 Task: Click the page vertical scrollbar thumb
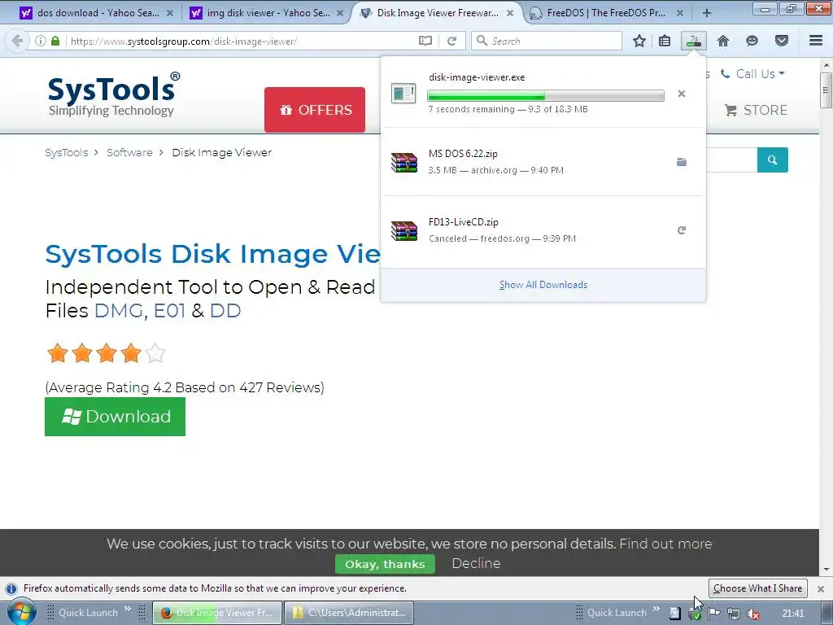[x=826, y=90]
